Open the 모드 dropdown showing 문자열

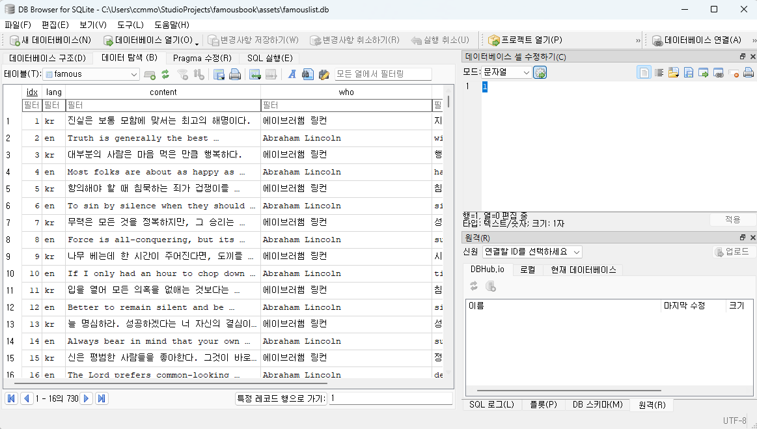tap(507, 72)
